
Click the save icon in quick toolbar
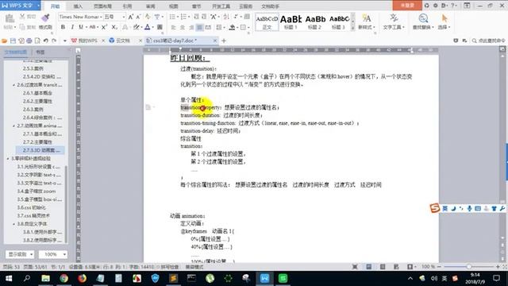pos(13,41)
